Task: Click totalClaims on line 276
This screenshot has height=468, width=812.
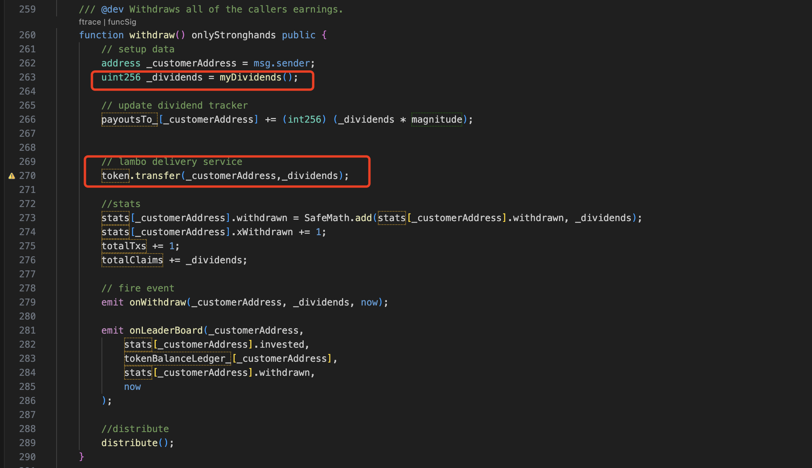Action: pos(132,260)
